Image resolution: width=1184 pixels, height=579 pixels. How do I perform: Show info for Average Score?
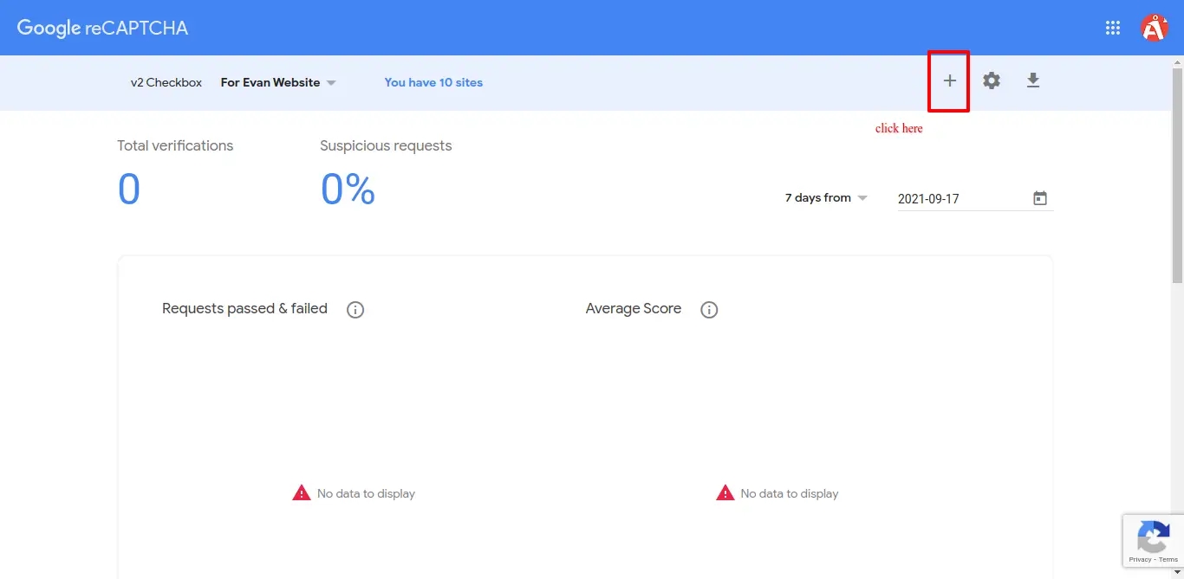point(709,310)
